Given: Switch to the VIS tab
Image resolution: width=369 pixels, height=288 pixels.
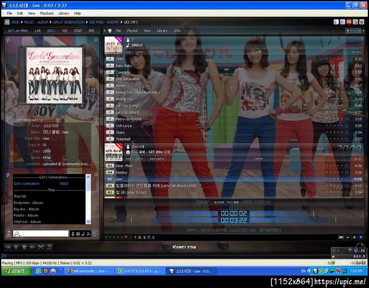Looking at the screenshot, I should pos(65,31).
